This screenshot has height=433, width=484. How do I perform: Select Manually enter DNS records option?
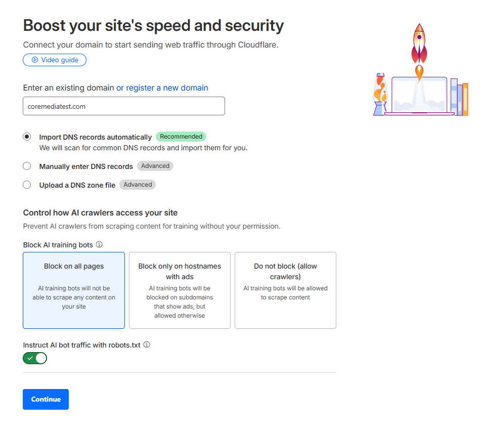[x=27, y=166]
